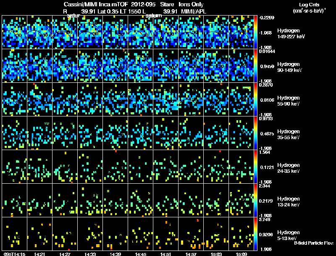Open the first 149-227 keV image panel
The image size is (336, 256).
coord(15,32)
